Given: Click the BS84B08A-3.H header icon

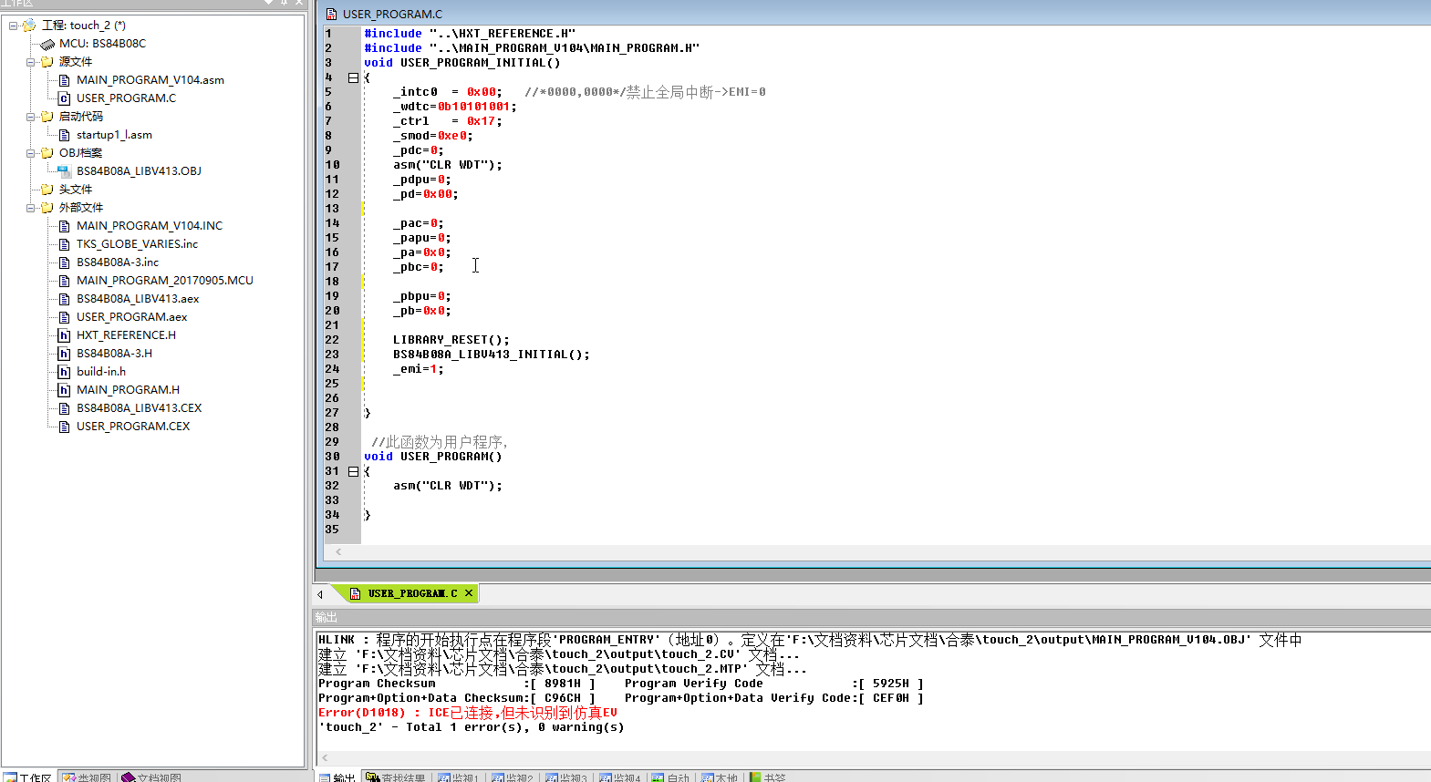Looking at the screenshot, I should [64, 354].
